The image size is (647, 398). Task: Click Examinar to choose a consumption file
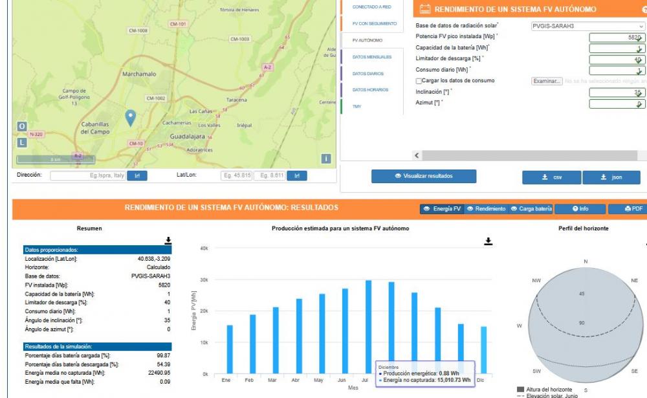(547, 81)
